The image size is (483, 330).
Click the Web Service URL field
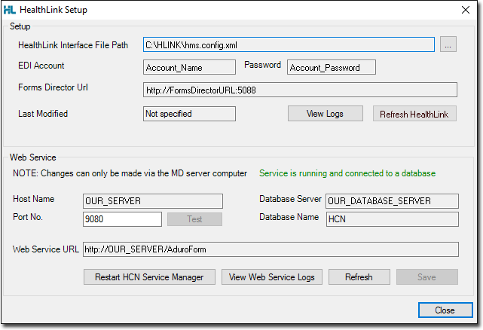pyautogui.click(x=270, y=249)
